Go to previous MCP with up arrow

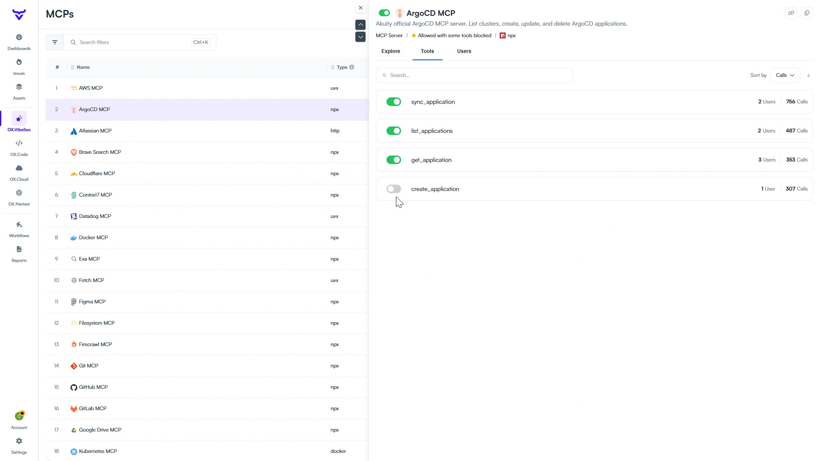(x=360, y=25)
